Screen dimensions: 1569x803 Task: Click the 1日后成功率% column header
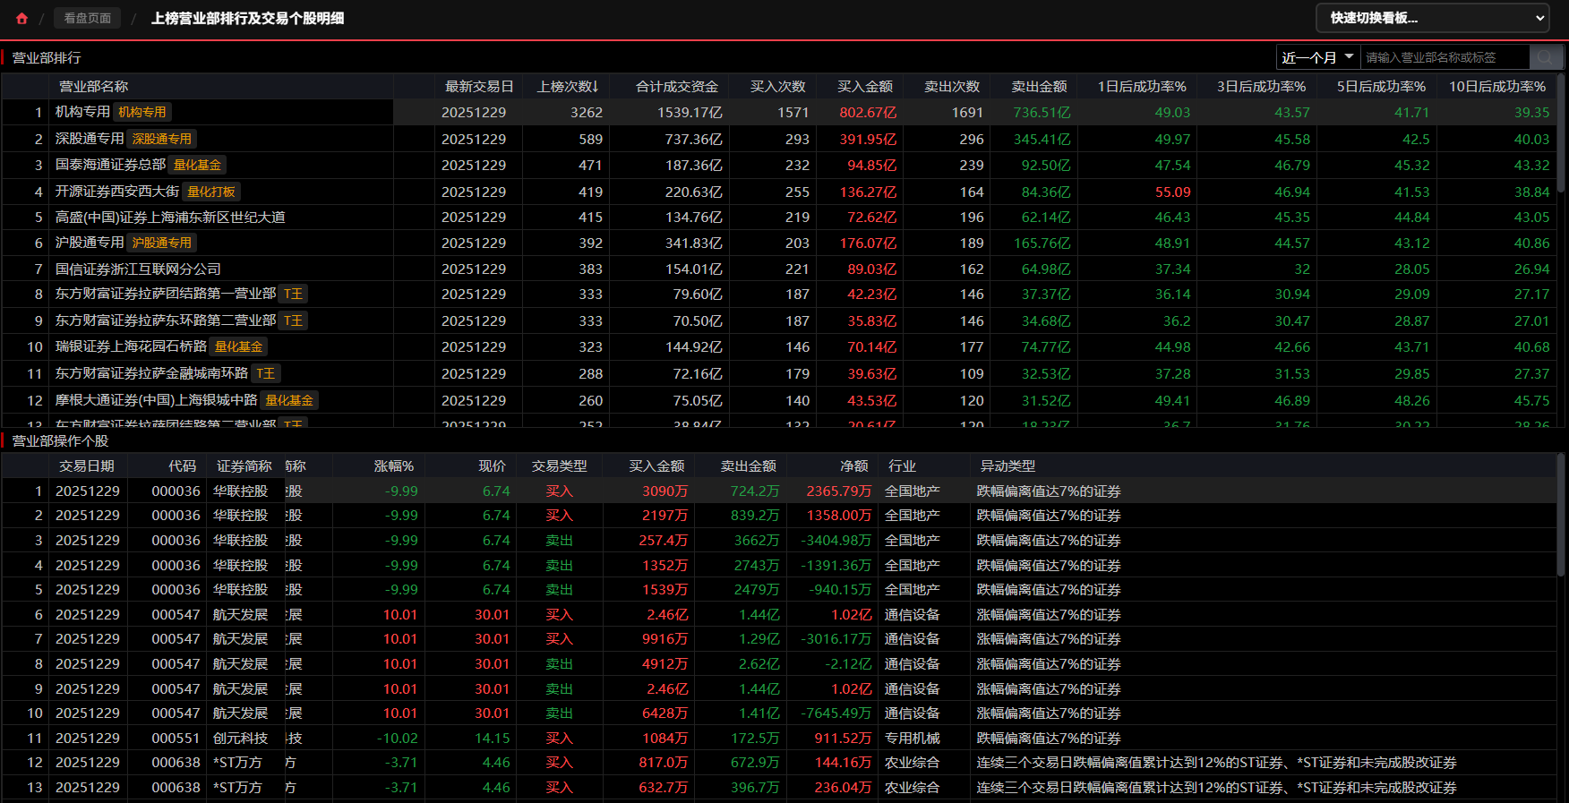click(1142, 87)
